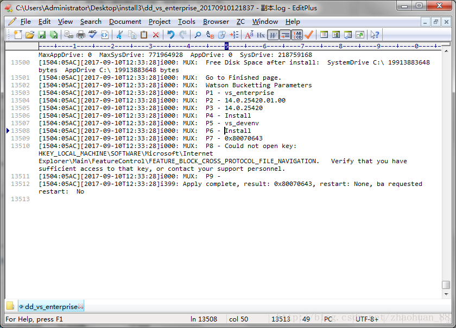Open the ZC menu
Screen dimensions: 456x328
(240, 22)
